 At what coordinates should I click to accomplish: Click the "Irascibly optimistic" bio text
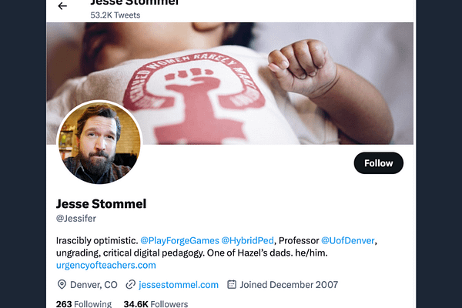click(96, 241)
